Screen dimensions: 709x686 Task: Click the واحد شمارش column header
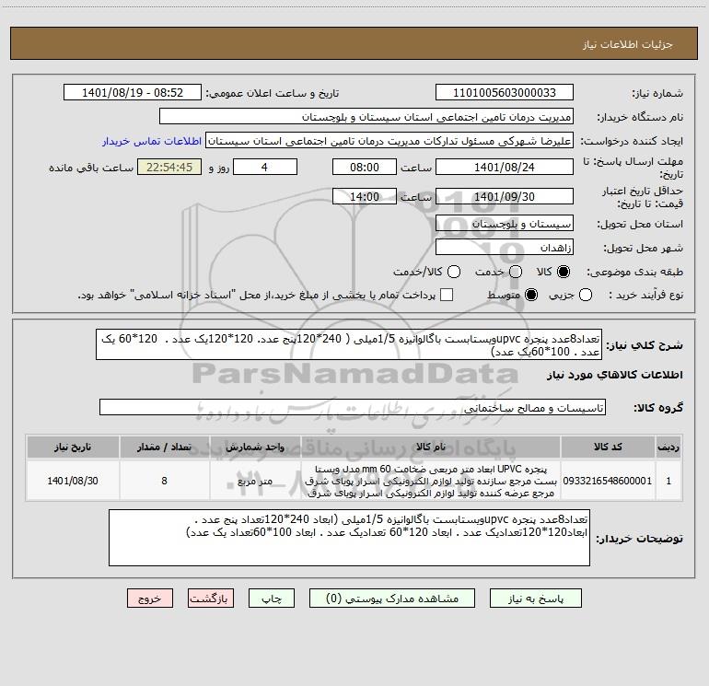tap(255, 447)
